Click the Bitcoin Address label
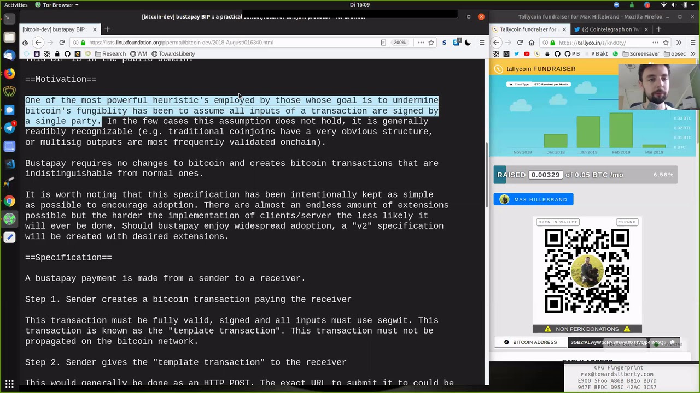Viewport: 700px width, 393px height. 530,342
